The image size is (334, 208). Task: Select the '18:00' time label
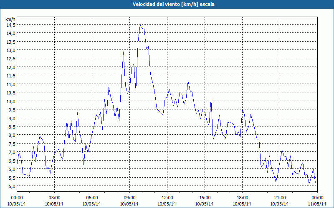coord(242,198)
